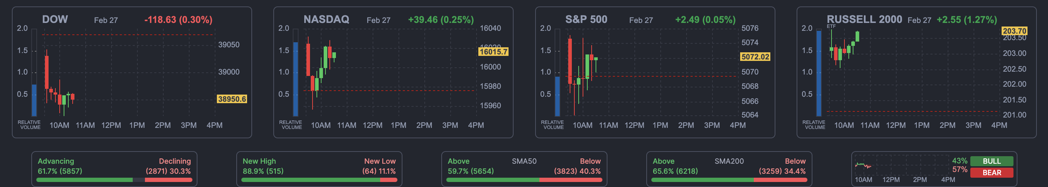Click the DOW Relative Volume label

coord(29,125)
